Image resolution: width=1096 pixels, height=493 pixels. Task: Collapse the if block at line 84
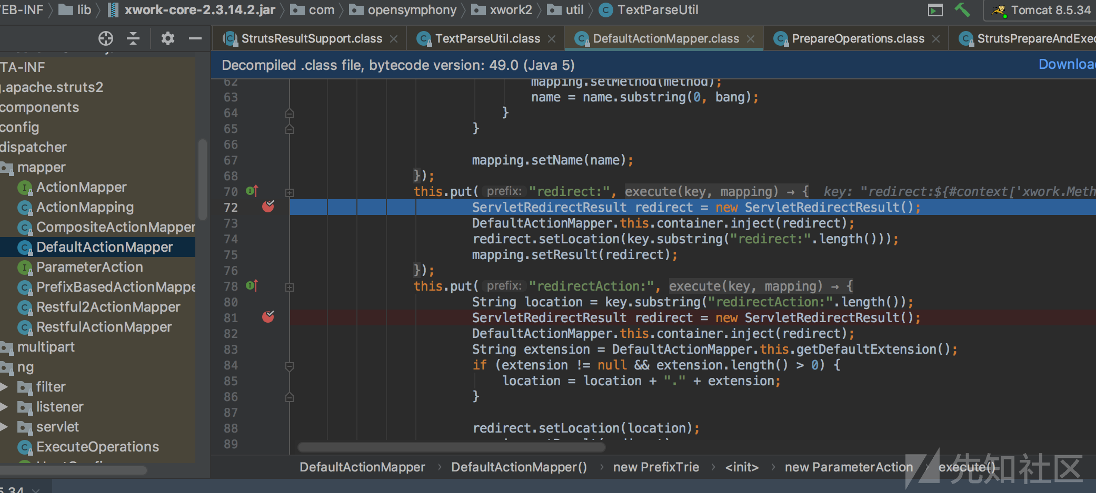click(x=290, y=366)
